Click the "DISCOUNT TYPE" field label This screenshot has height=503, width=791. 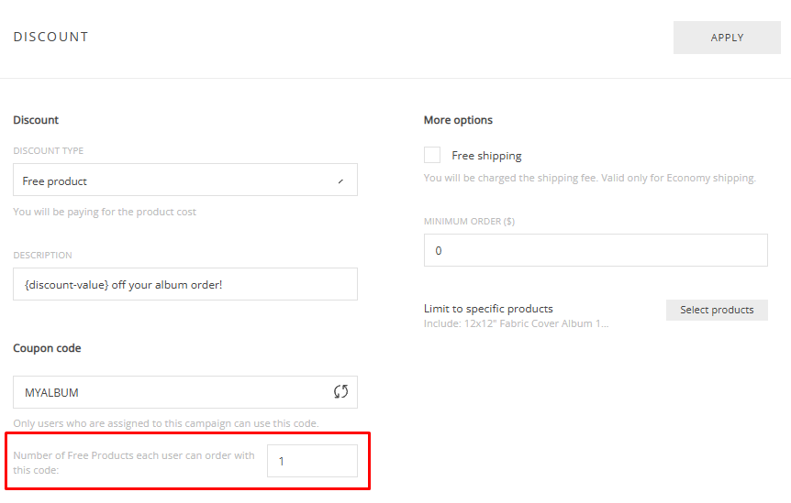click(48, 151)
